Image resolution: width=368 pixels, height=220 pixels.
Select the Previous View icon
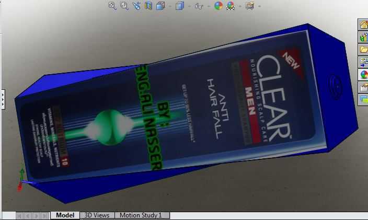[136, 6]
